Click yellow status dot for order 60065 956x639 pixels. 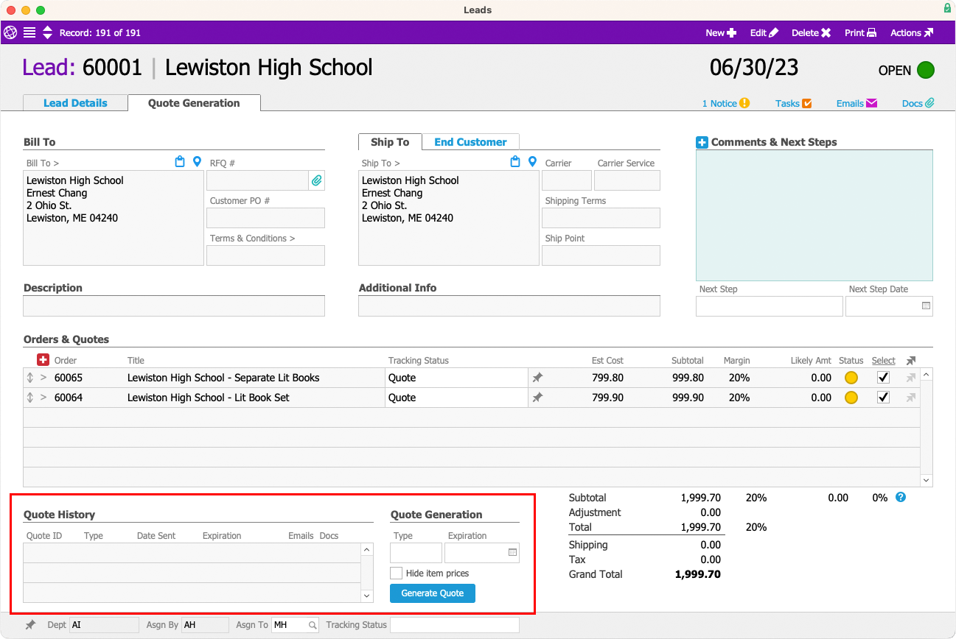[x=851, y=378]
